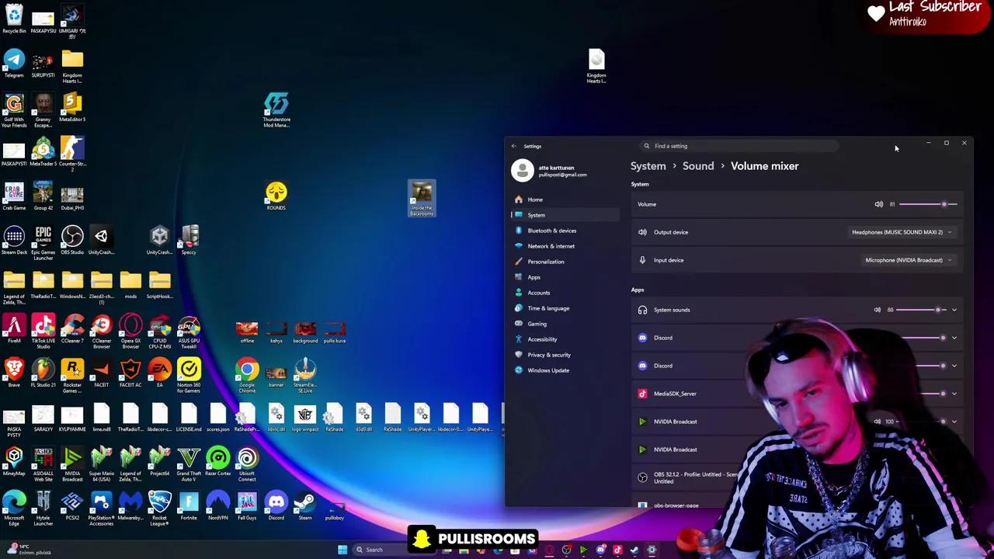
Task: Click the Windows Start button
Action: click(342, 550)
